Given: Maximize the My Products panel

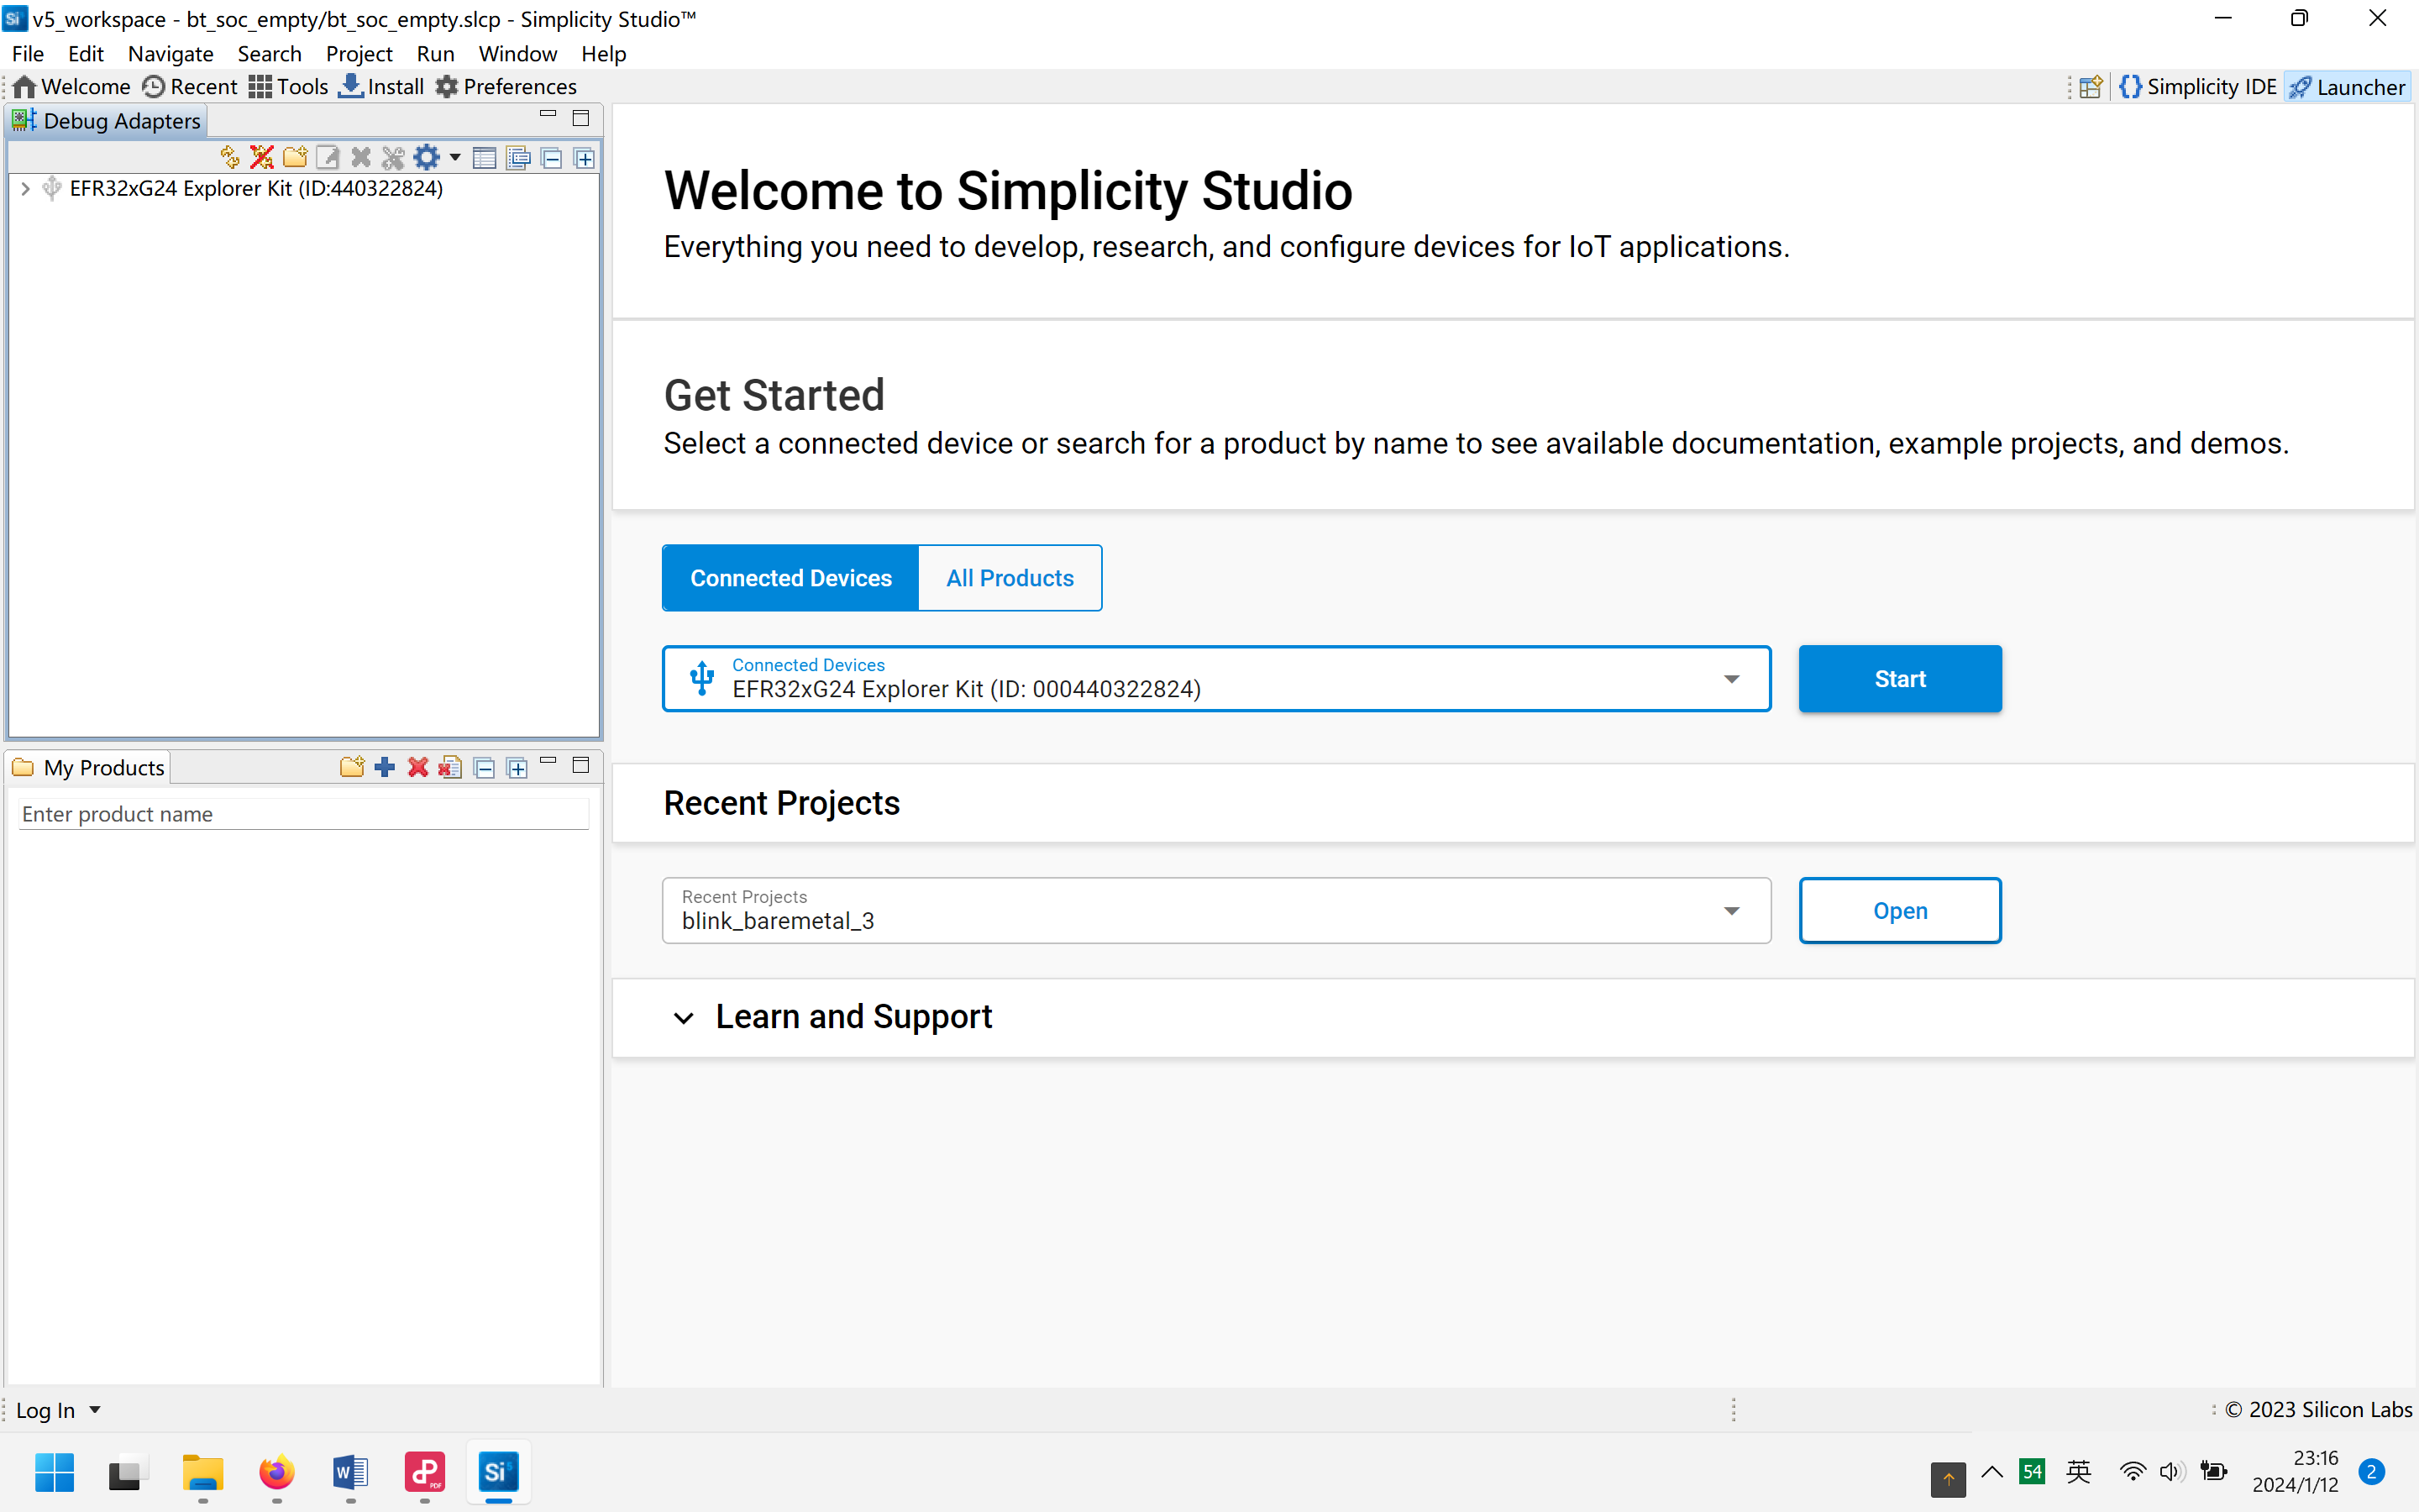Looking at the screenshot, I should 580,765.
